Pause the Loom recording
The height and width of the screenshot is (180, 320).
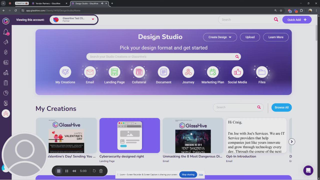(x=67, y=171)
